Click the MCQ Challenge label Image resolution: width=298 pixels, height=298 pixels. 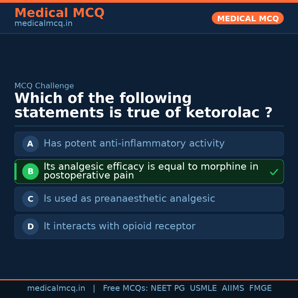(44, 86)
